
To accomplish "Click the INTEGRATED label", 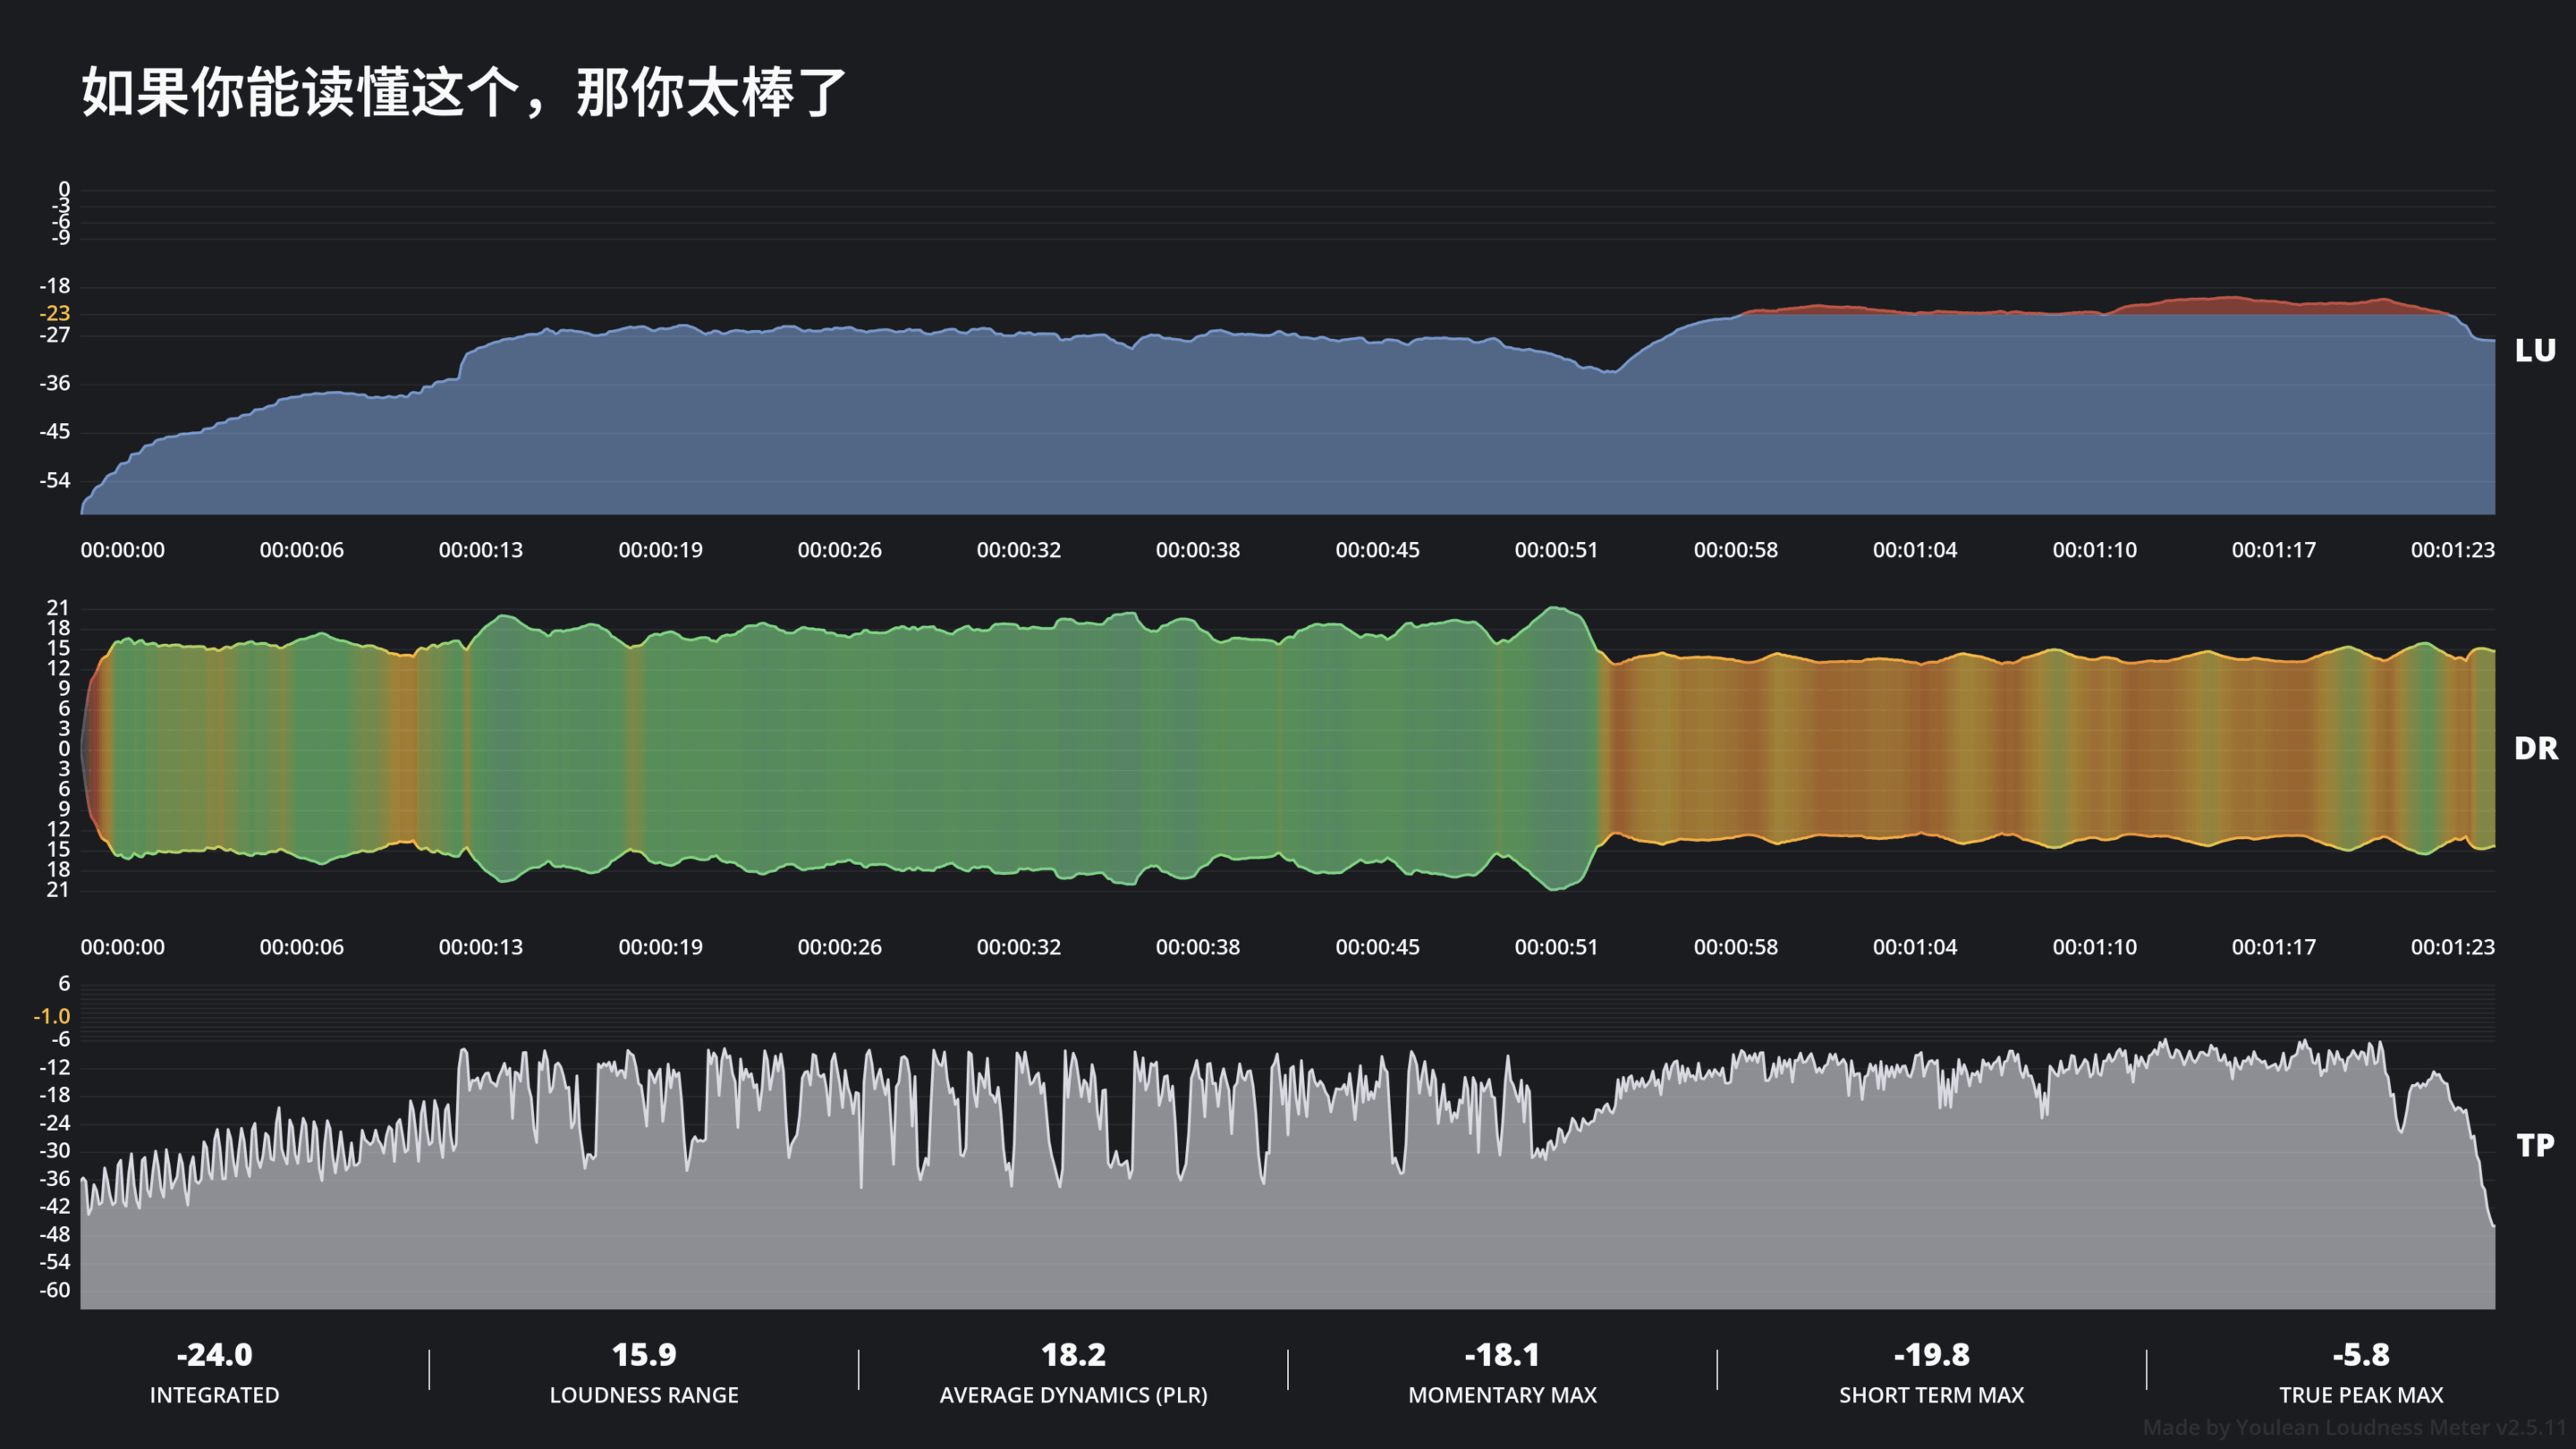I will [214, 1395].
